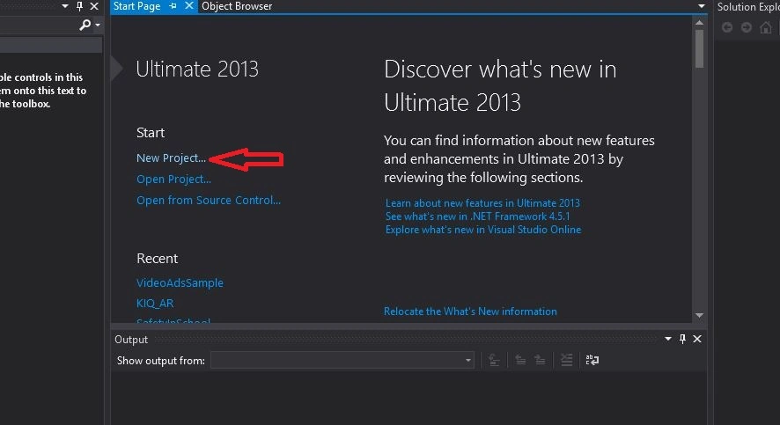The height and width of the screenshot is (425, 780).
Task: Click the Start Page vertical scrollbar thumb
Action: (x=699, y=48)
